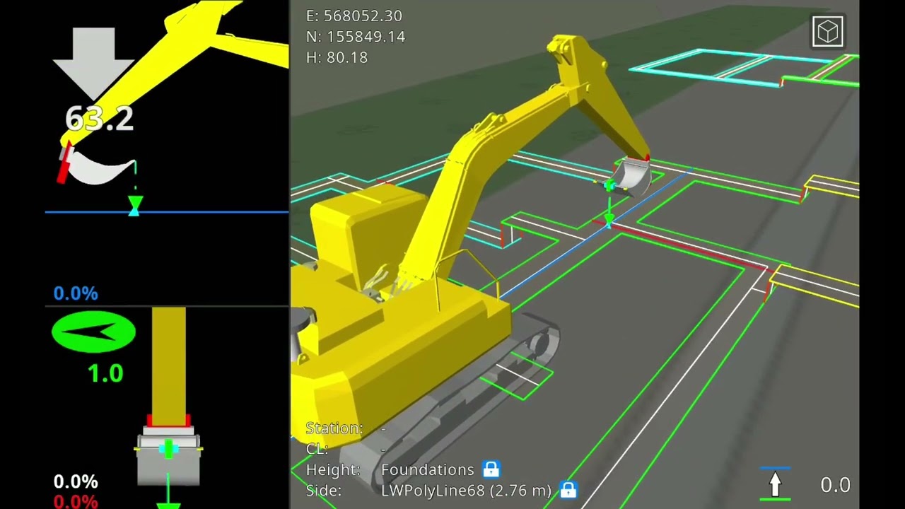
Task: Select the red 0.0% tilt reading
Action: tap(76, 501)
